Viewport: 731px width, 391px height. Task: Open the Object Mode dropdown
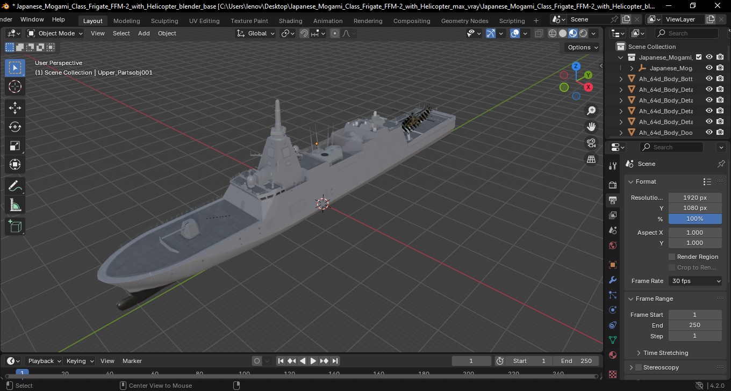tap(55, 33)
